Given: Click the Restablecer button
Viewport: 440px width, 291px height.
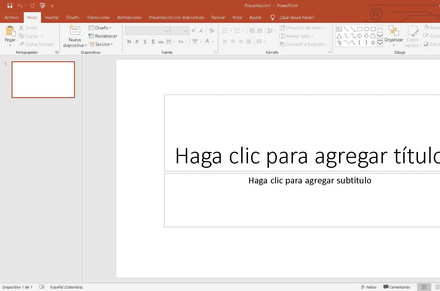Looking at the screenshot, I should coord(103,36).
